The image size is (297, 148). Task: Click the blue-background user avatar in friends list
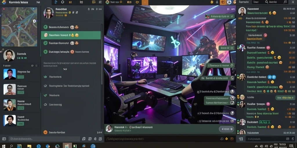coord(10,74)
